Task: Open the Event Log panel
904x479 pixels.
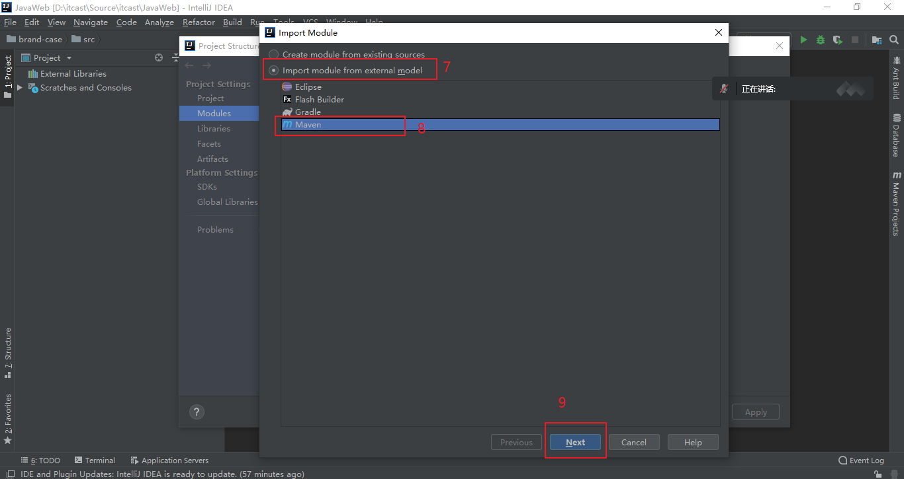Action: pyautogui.click(x=861, y=461)
